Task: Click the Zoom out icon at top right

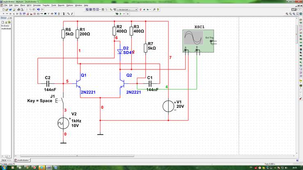Action: (x=290, y=14)
